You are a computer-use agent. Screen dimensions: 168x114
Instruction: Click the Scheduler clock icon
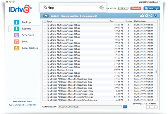tap(16, 35)
